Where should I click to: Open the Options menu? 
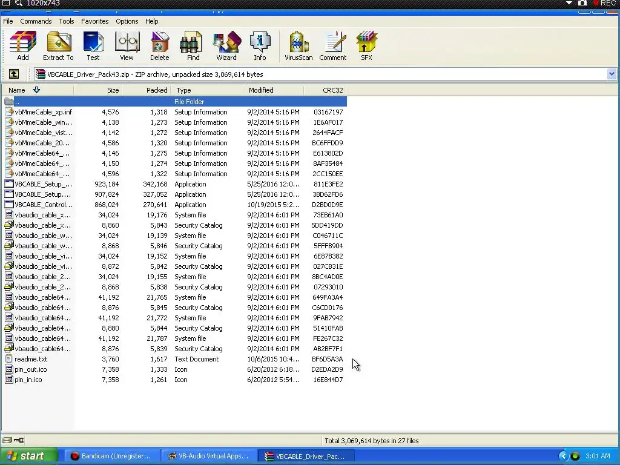[127, 21]
